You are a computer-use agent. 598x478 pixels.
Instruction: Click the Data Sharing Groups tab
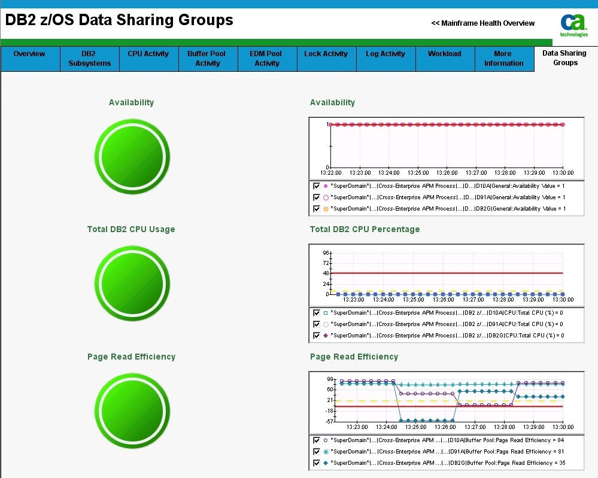tap(565, 58)
